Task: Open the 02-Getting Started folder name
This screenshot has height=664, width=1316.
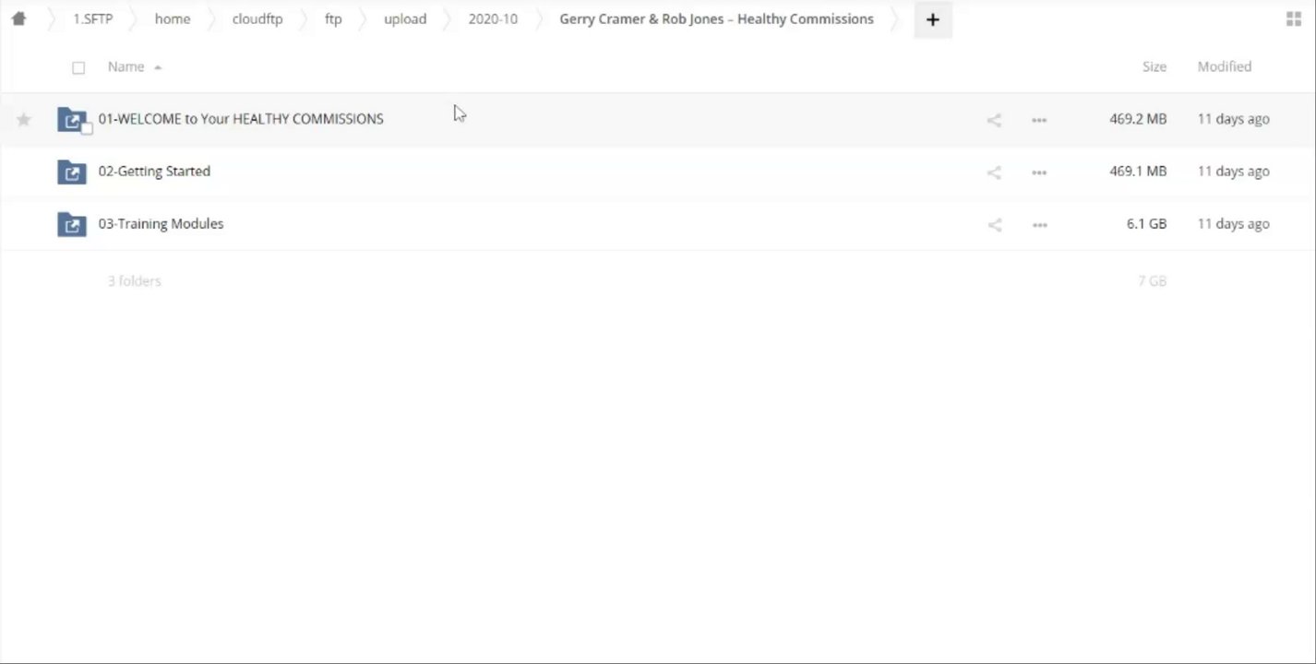Action: point(154,172)
